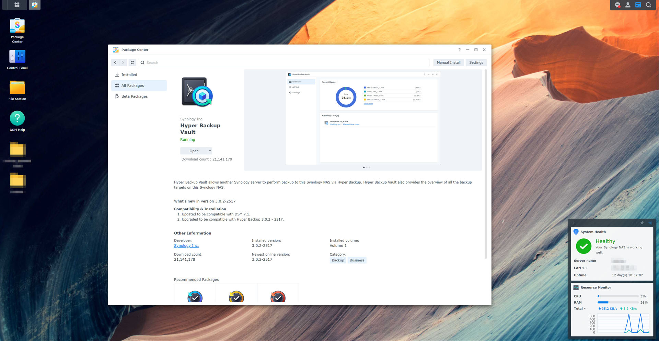Select the Package Center taskbar icon
This screenshot has height=341, width=659.
(34, 5)
